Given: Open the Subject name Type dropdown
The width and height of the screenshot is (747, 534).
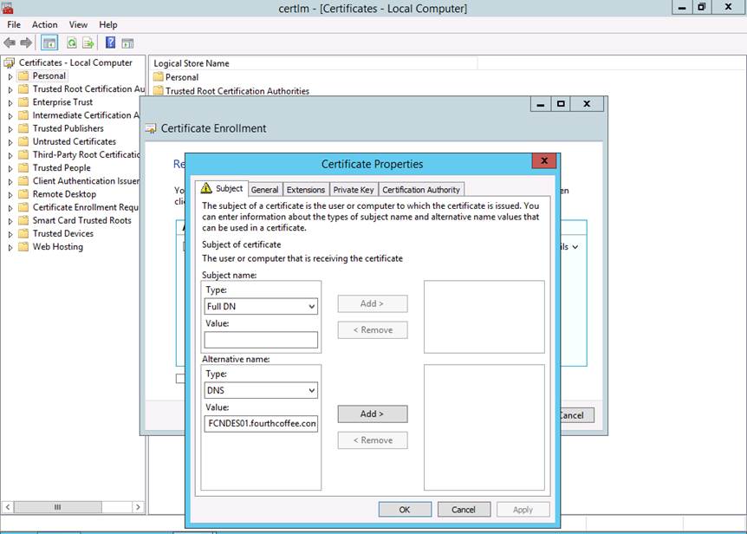Looking at the screenshot, I should 261,306.
